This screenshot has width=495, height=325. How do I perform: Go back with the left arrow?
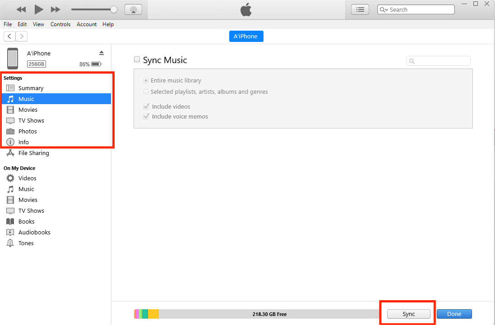9,36
